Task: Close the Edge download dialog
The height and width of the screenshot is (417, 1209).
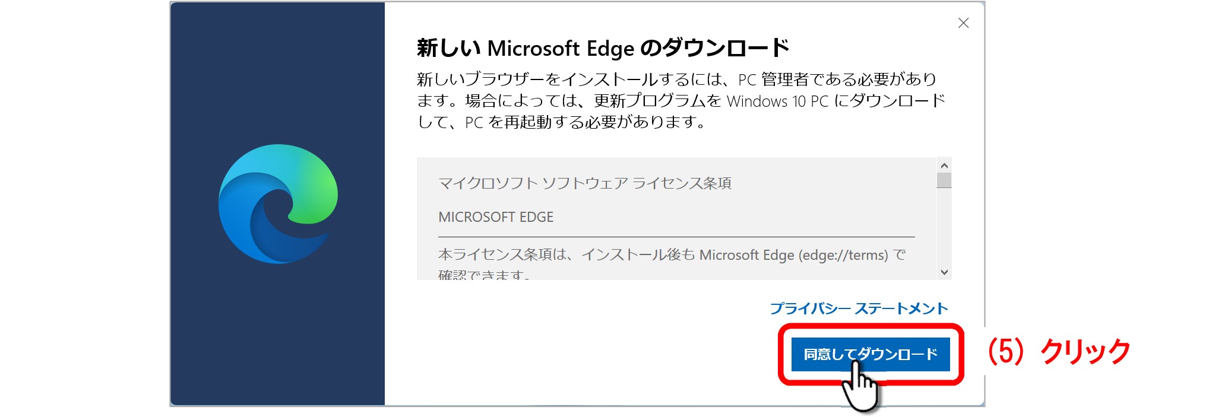Action: 963,23
